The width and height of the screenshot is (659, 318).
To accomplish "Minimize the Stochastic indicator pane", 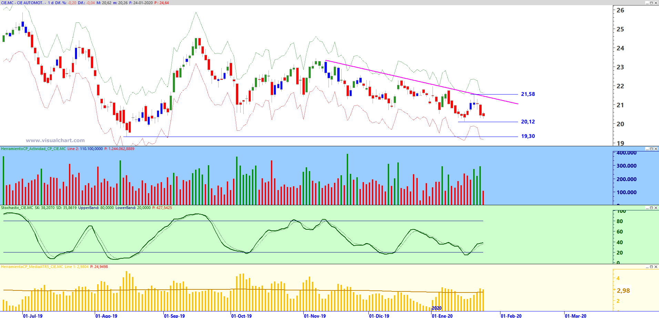I will (647, 208).
